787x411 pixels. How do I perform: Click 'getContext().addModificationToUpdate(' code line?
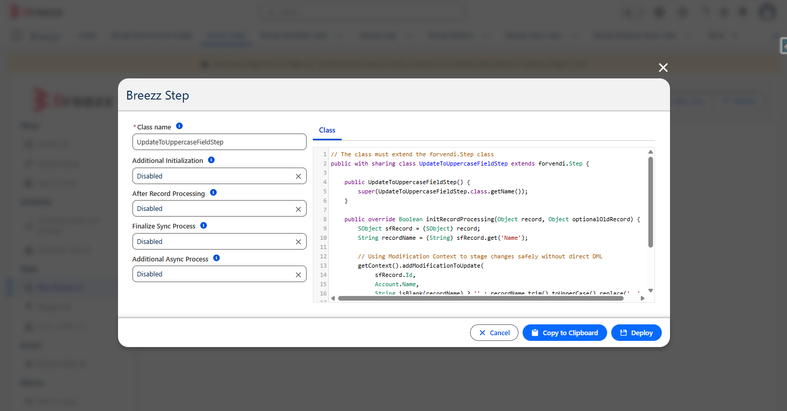click(x=421, y=266)
